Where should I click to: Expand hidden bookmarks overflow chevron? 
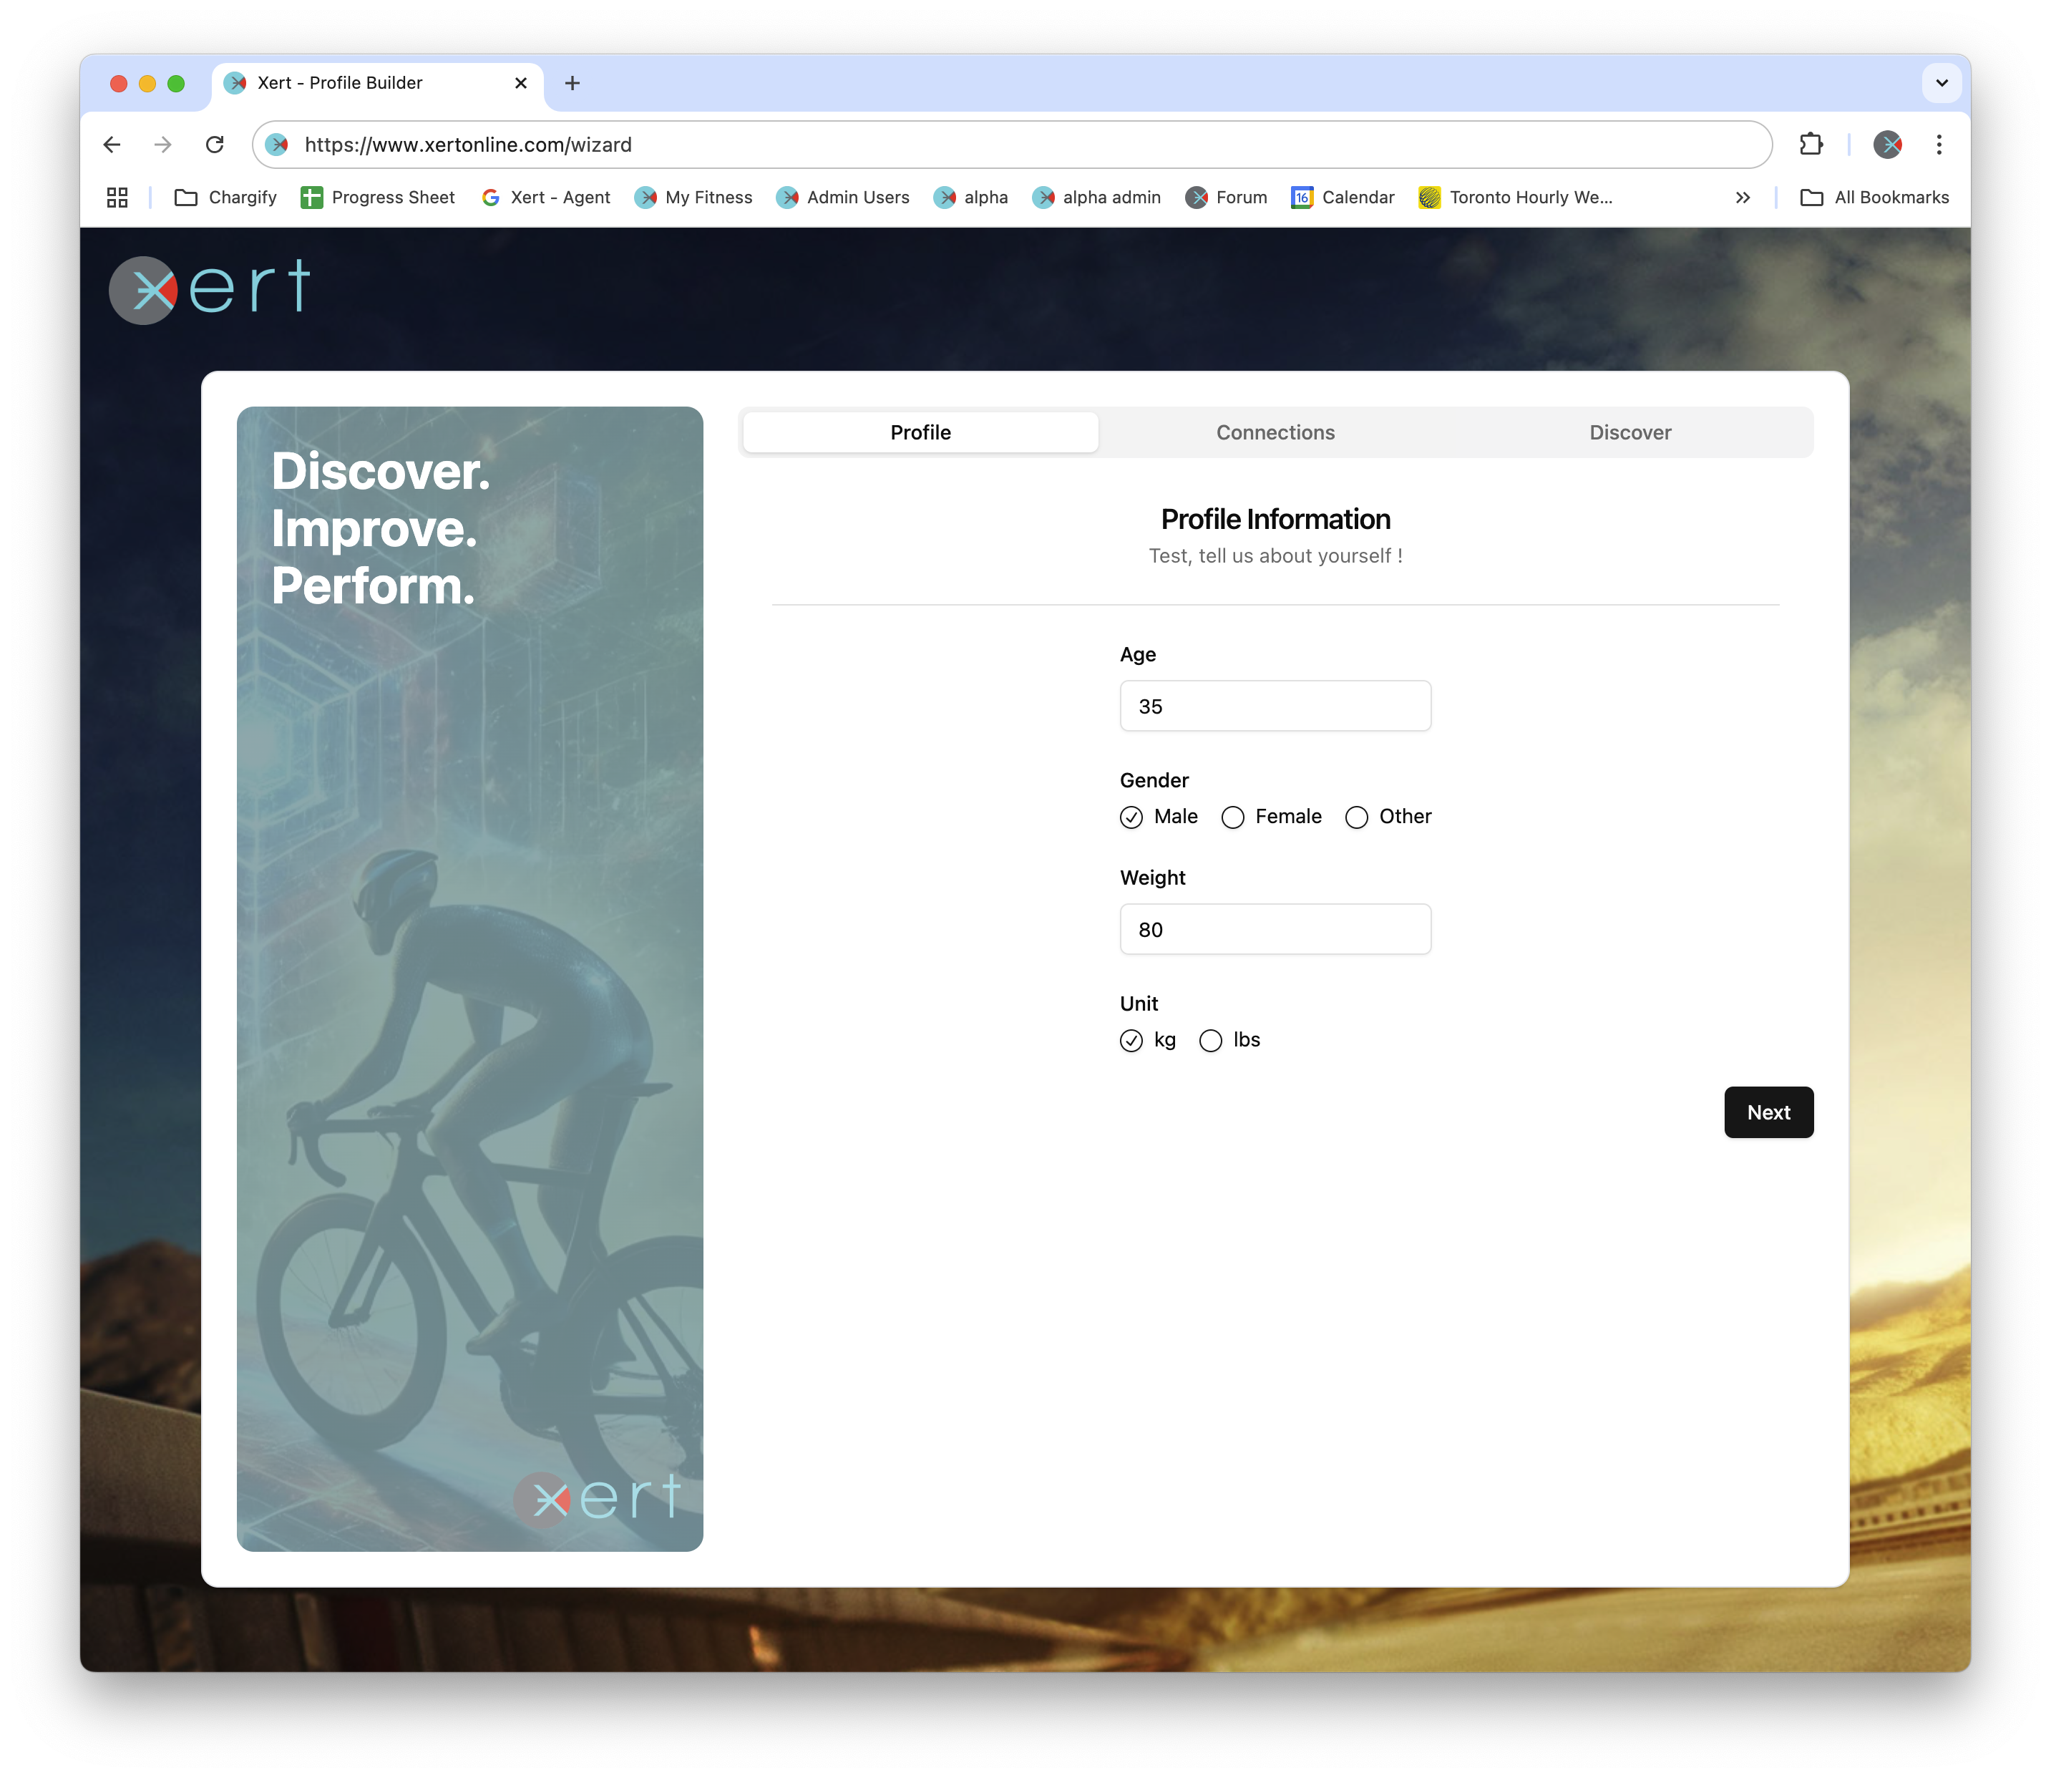[1743, 198]
